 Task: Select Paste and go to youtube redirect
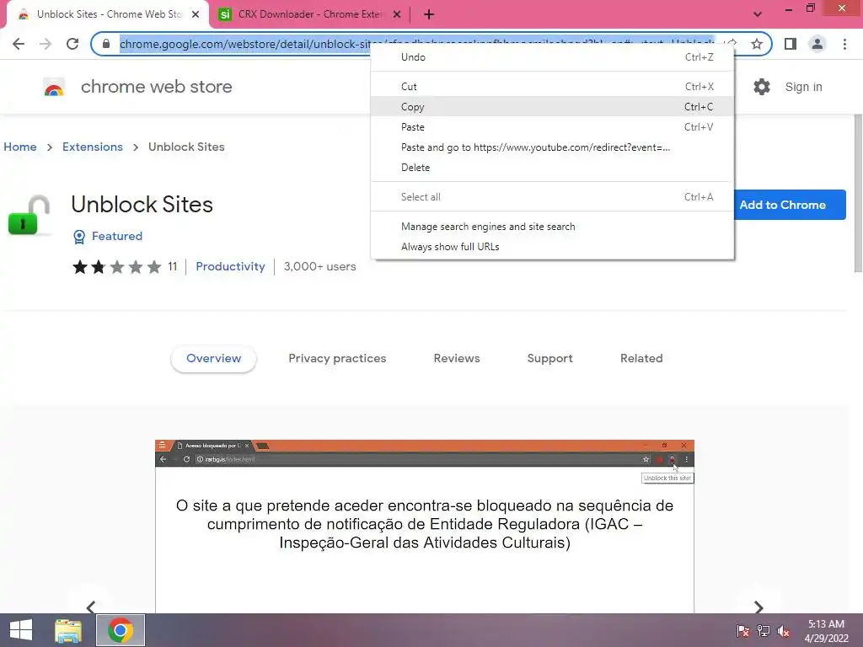coord(552,147)
